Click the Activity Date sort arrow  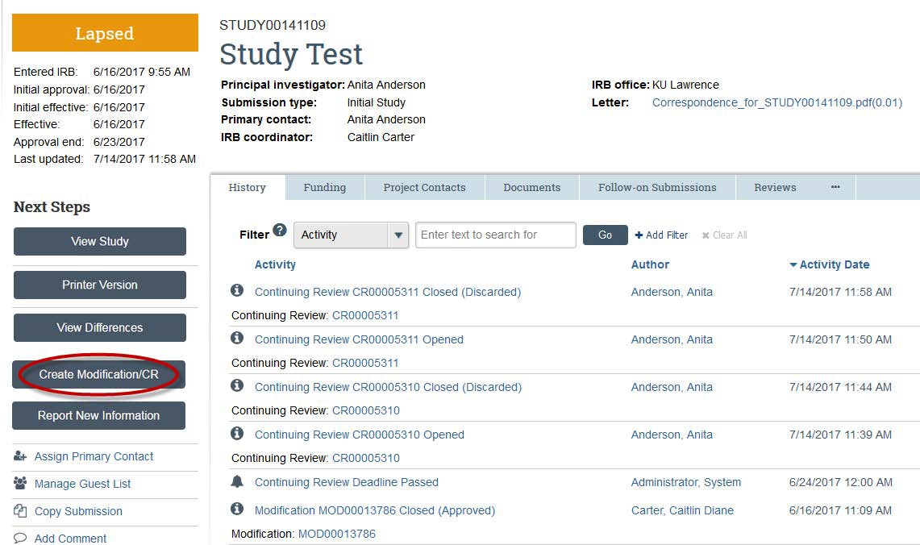point(793,264)
